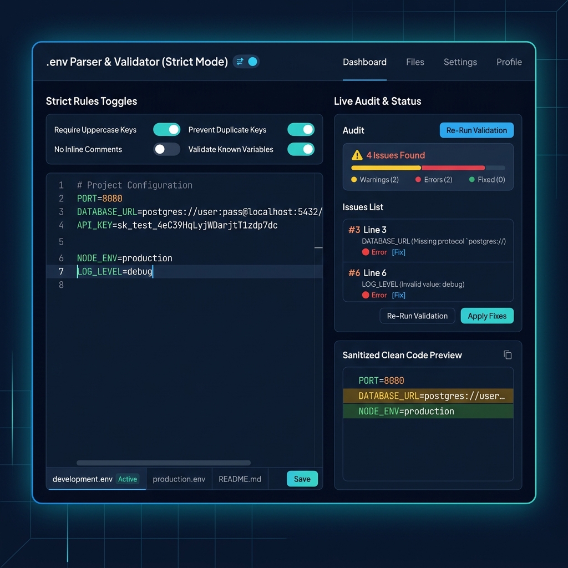This screenshot has width=568, height=568.
Task: Click the NODE_ENV=production line in editor
Action: [125, 258]
